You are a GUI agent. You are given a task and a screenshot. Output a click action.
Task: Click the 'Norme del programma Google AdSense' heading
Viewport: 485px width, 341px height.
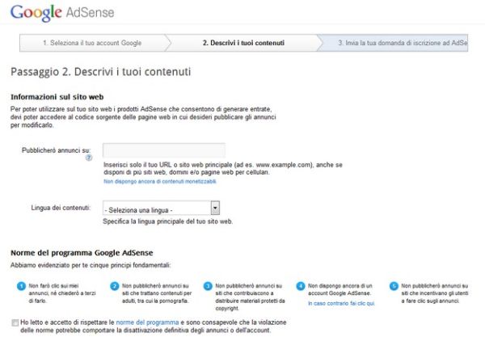point(82,253)
